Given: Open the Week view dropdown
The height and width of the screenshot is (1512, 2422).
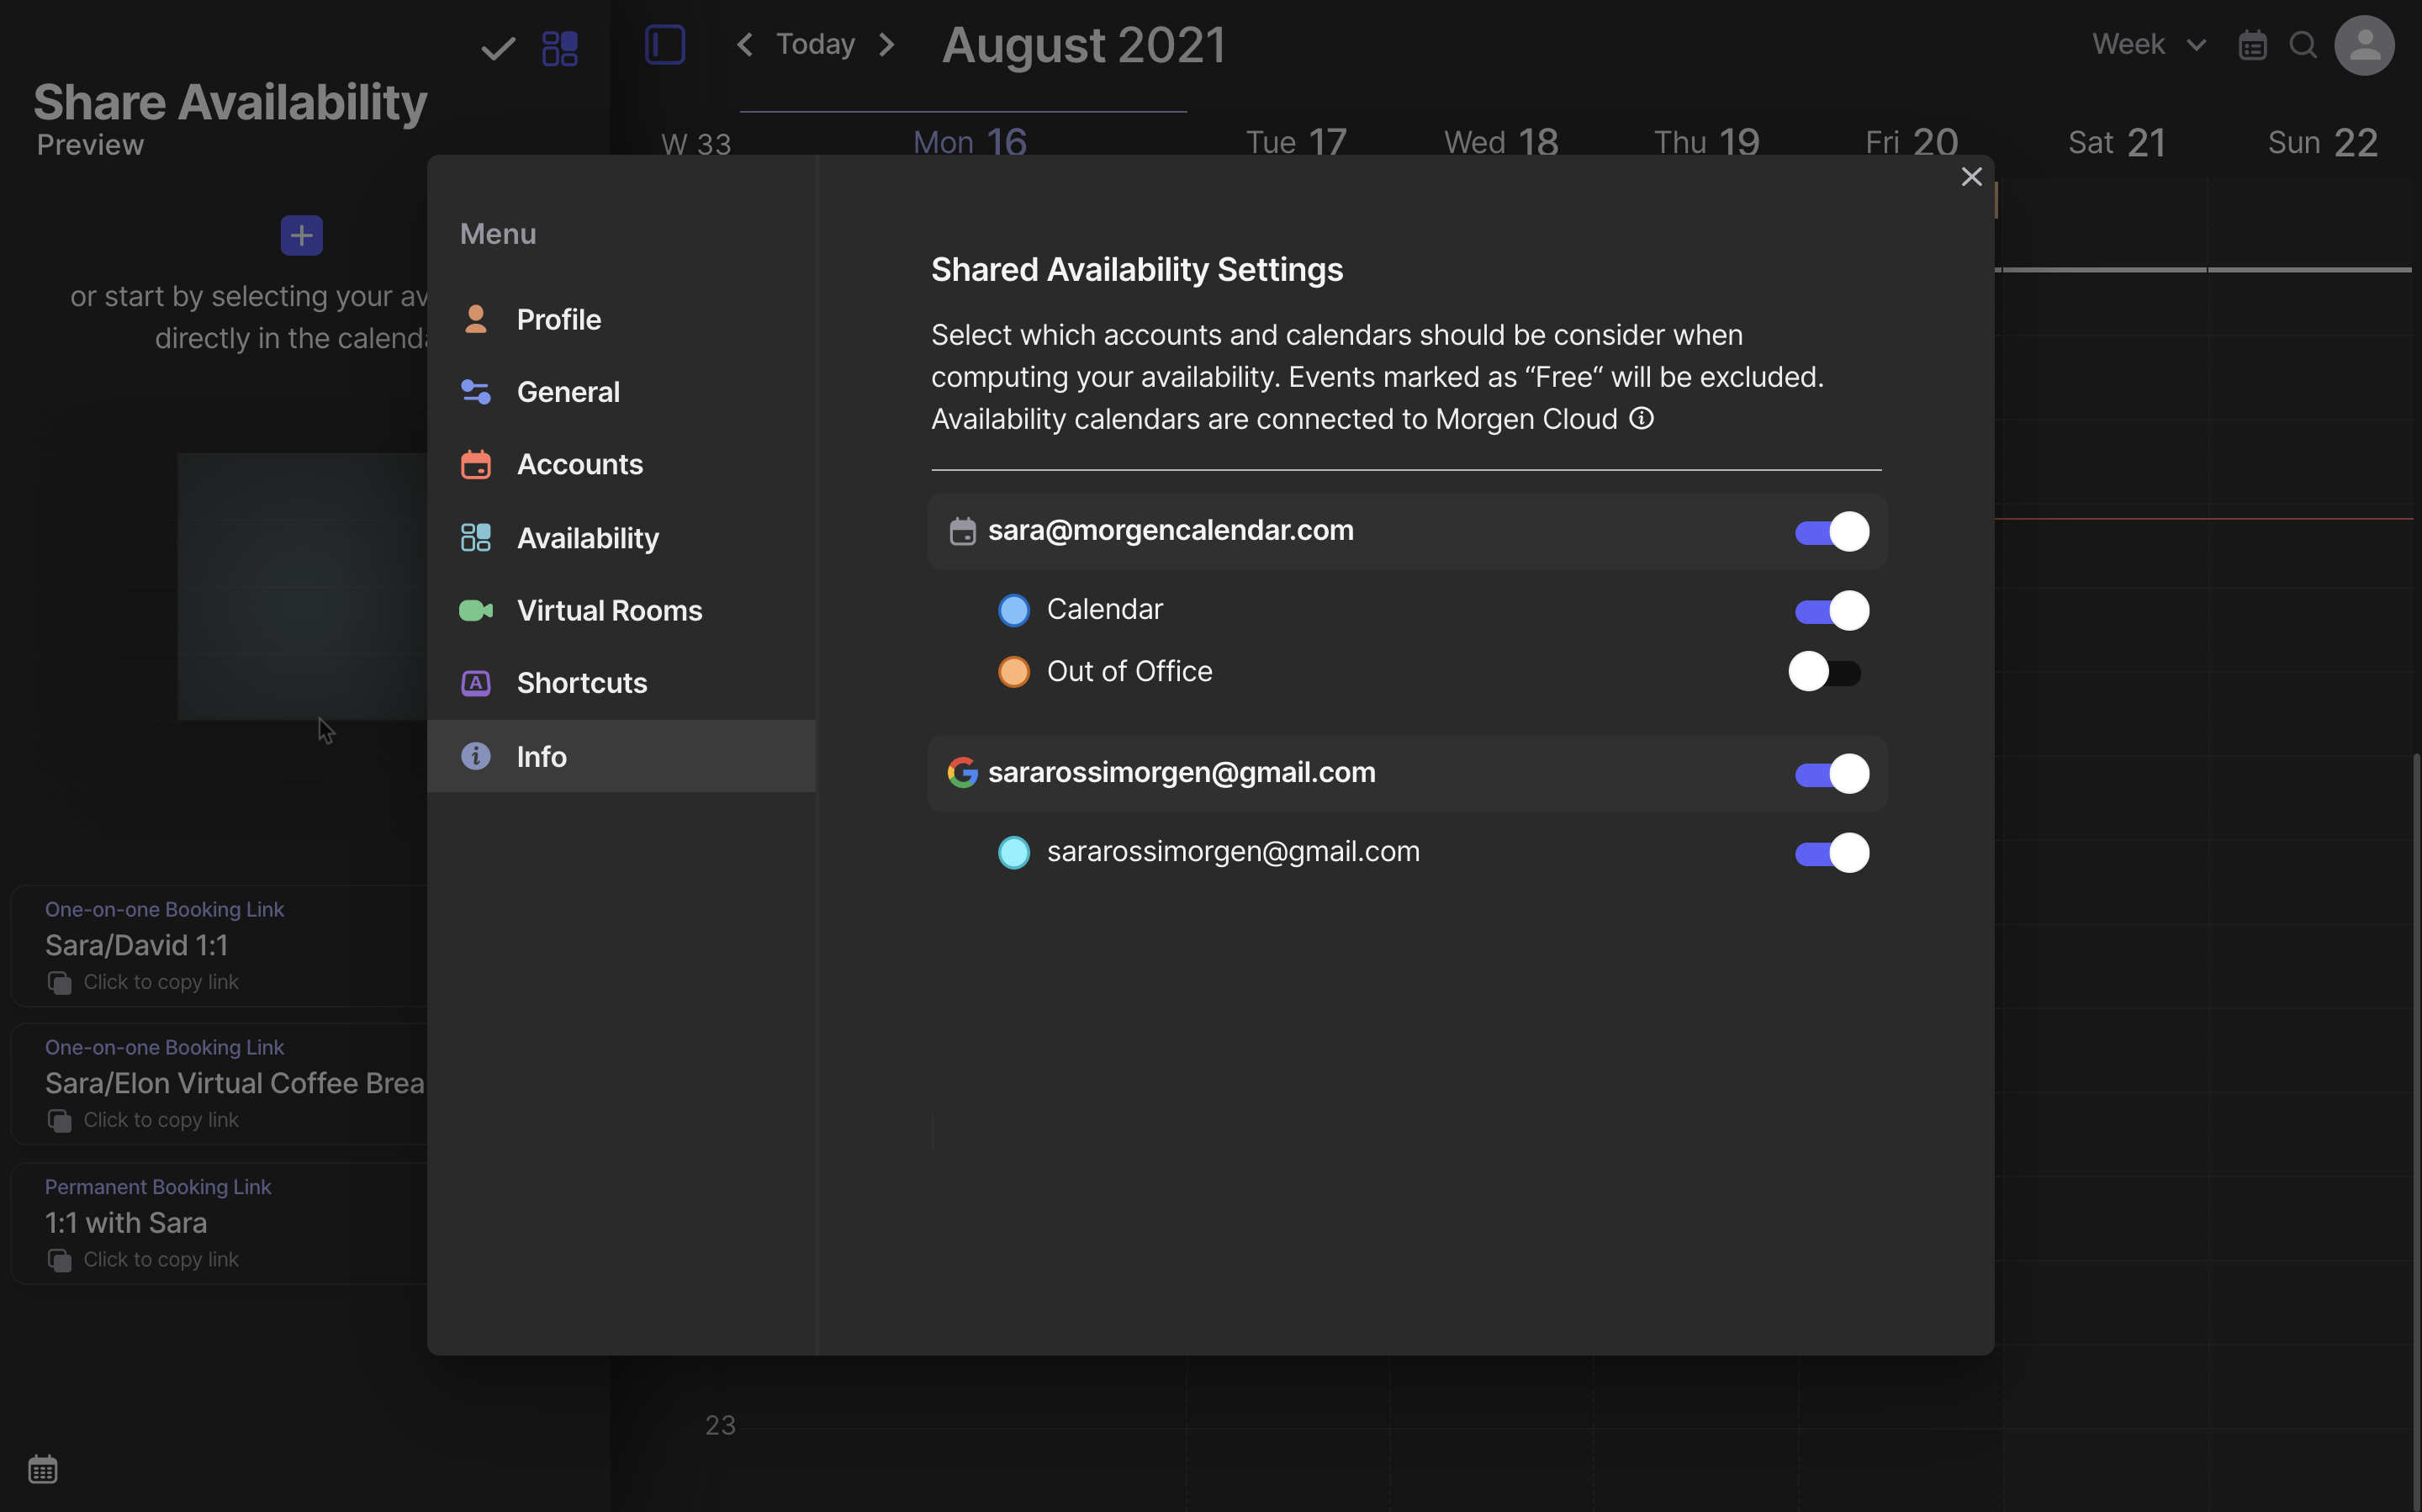Looking at the screenshot, I should [2149, 44].
